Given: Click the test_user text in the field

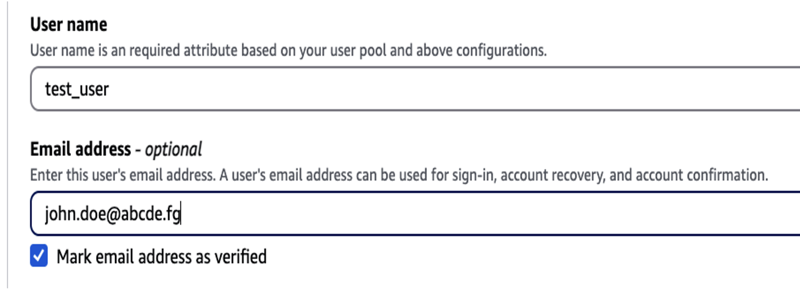Looking at the screenshot, I should pyautogui.click(x=77, y=89).
